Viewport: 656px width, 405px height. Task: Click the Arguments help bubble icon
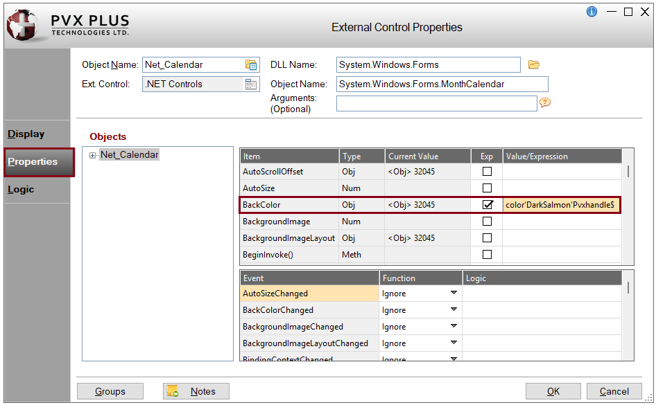545,102
